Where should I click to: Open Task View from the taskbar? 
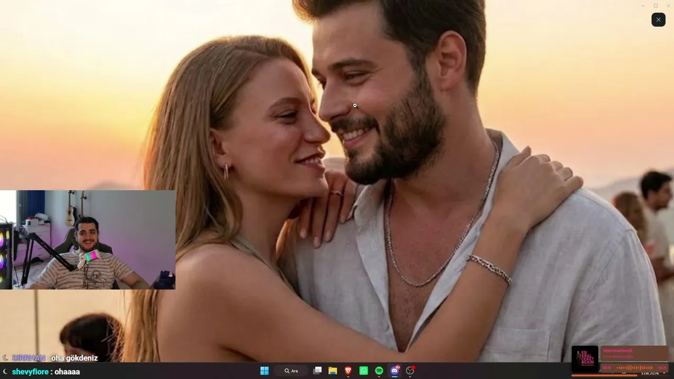point(317,371)
